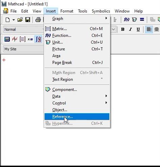Open the font size dropdown arrow

(113, 29)
